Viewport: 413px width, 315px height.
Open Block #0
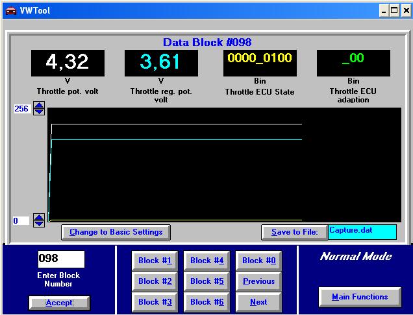258,261
